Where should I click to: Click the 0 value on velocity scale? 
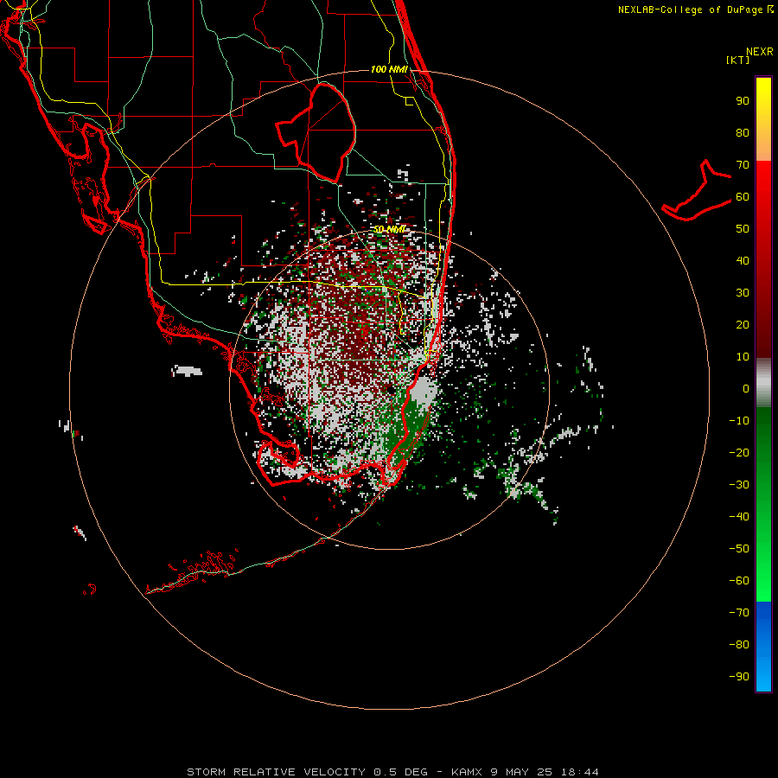tap(746, 389)
